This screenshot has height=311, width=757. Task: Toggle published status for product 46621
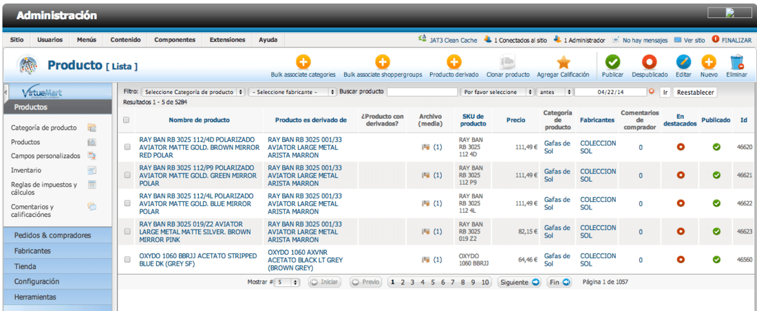point(716,175)
